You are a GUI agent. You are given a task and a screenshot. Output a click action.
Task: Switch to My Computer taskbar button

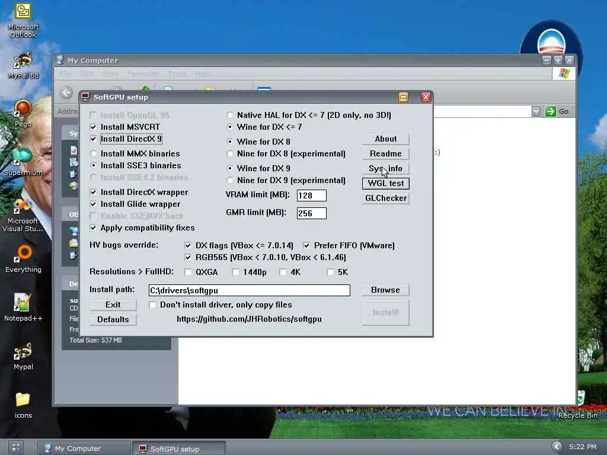(84, 448)
